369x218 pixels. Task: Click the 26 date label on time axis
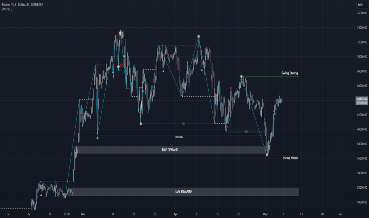pyautogui.click(x=340, y=214)
